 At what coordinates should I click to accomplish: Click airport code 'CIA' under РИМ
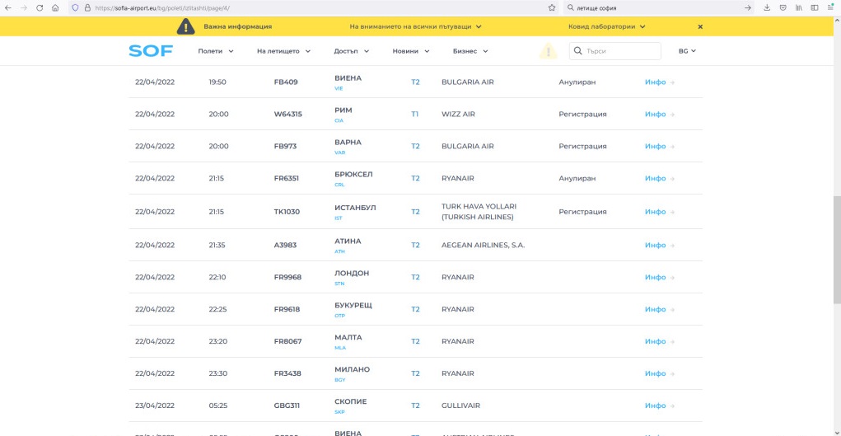[339, 121]
